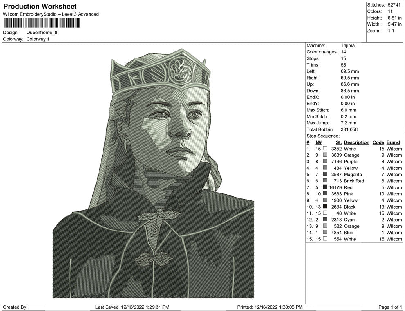Click the Brand column header
Screen dimensions: 405x311
click(x=393, y=142)
